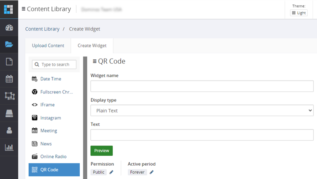The image size is (317, 179).
Task: Follow the Content Library breadcrumb link
Action: coord(42,29)
